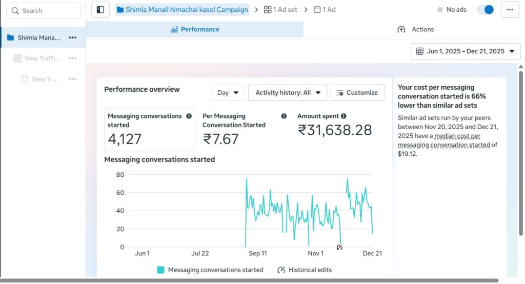Screen dimensions: 525x284
Task: Open more options for Shimla Manali campaign
Action: (x=73, y=37)
